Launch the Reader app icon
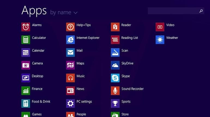The image size is (210, 117). [115, 27]
